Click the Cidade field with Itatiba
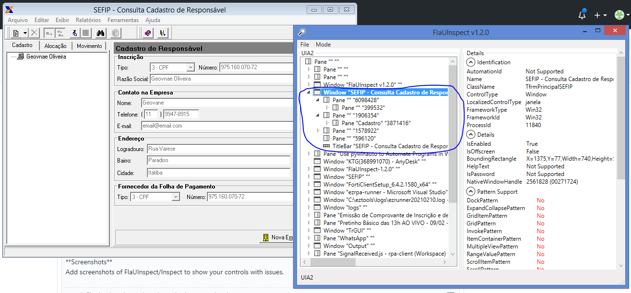This screenshot has width=631, height=293. [x=218, y=173]
